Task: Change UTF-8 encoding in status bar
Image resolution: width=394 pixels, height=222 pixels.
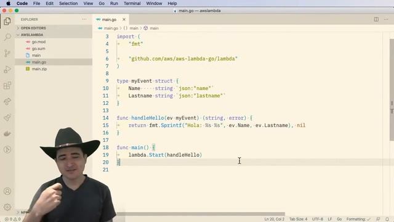Action: click(x=318, y=220)
